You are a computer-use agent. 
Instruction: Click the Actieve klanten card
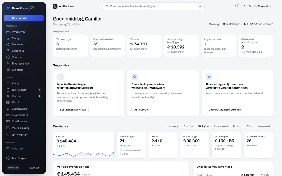tap(258, 145)
